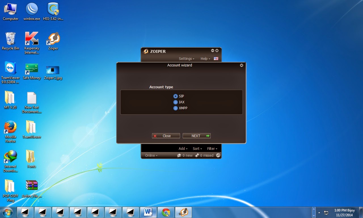The image size is (363, 218).
Task: Switch to Microsoft Word in taskbar
Action: (149, 212)
